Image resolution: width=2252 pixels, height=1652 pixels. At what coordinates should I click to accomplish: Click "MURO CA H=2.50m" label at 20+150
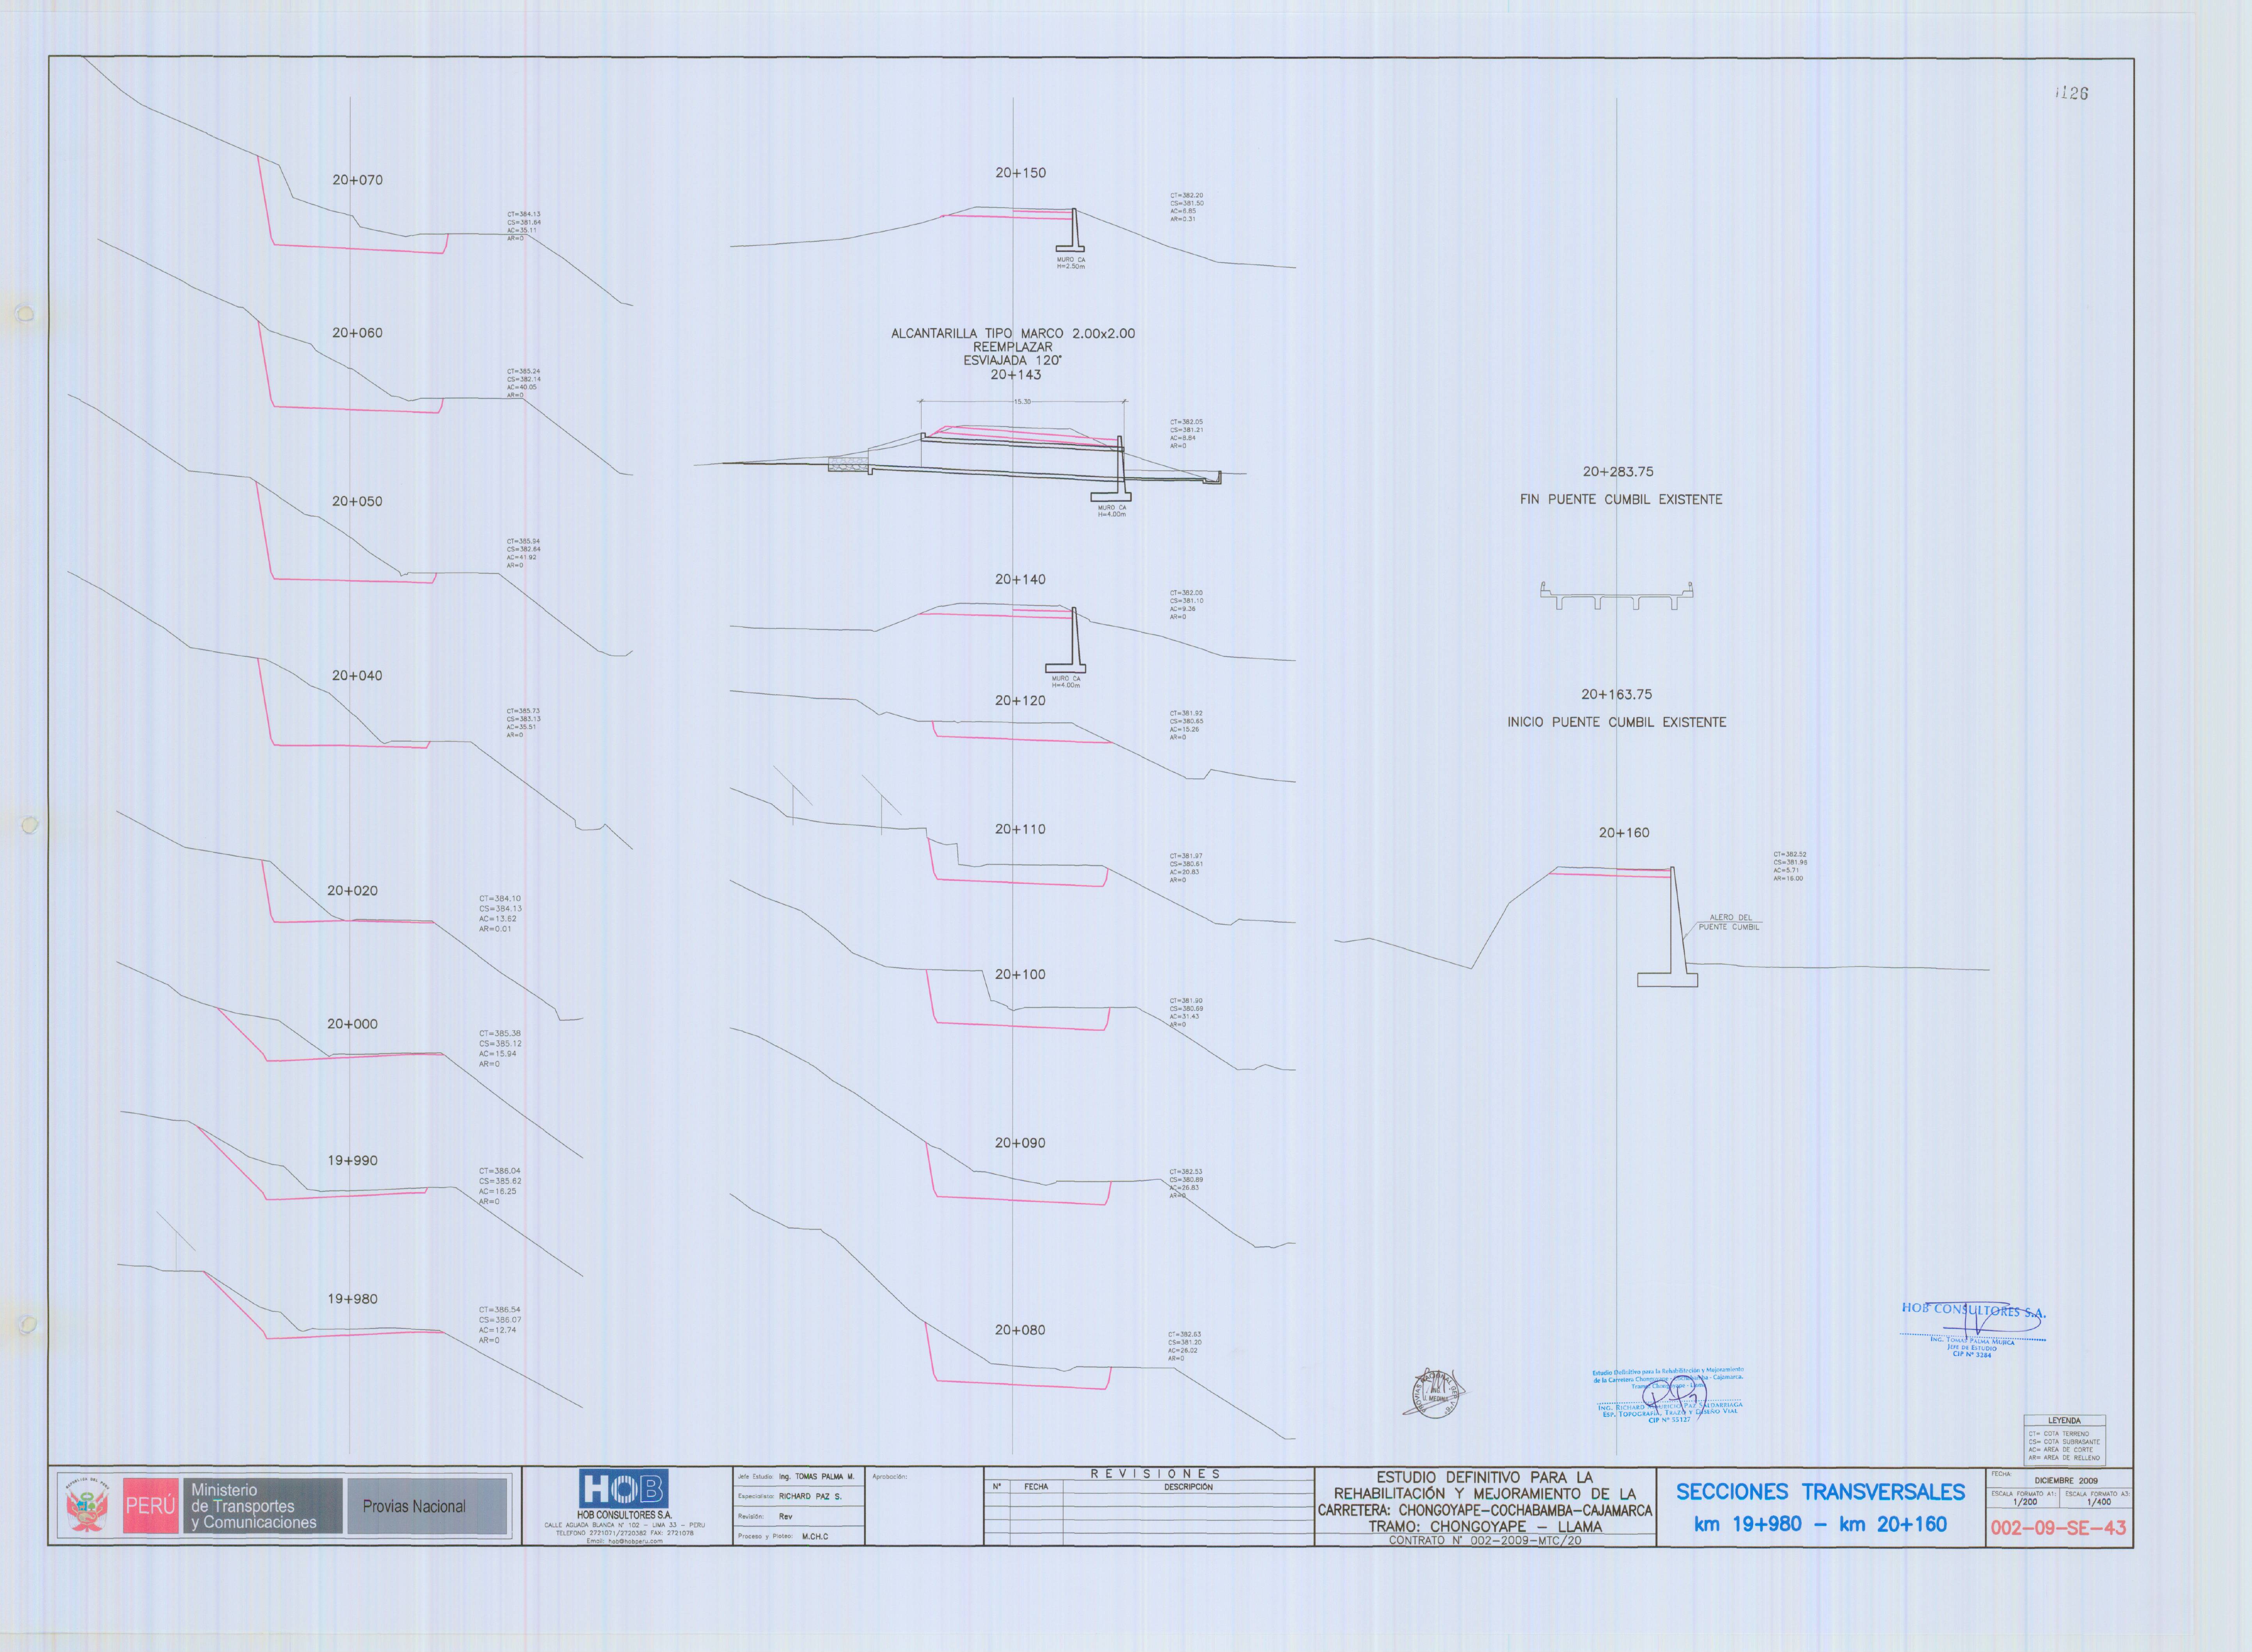pyautogui.click(x=1071, y=263)
